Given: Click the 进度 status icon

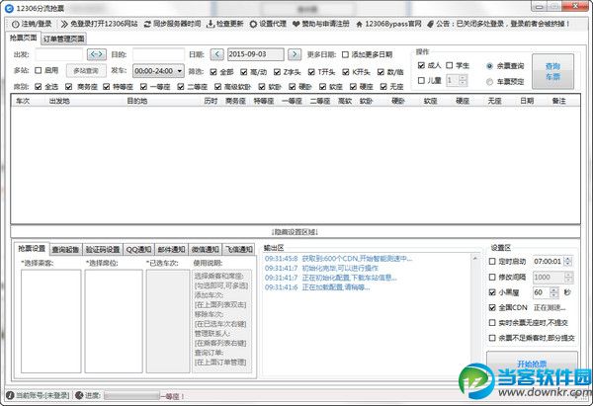Looking at the screenshot, I should coord(79,395).
